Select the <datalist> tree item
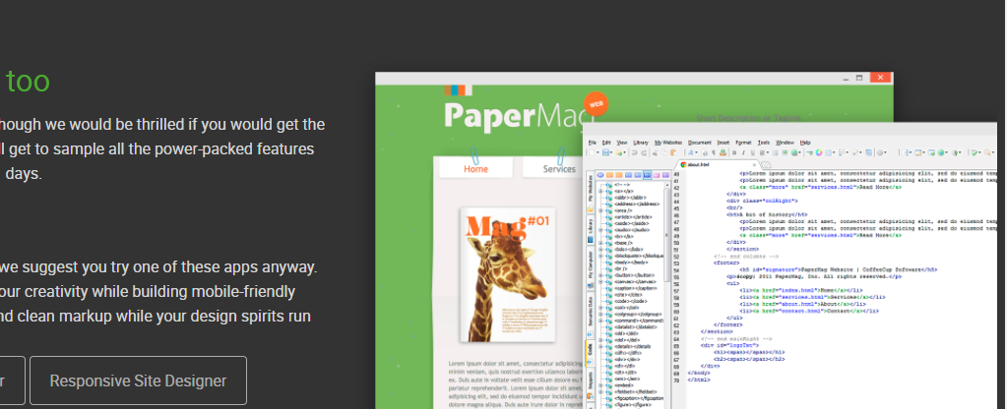This screenshot has width=1007, height=409. (635, 327)
